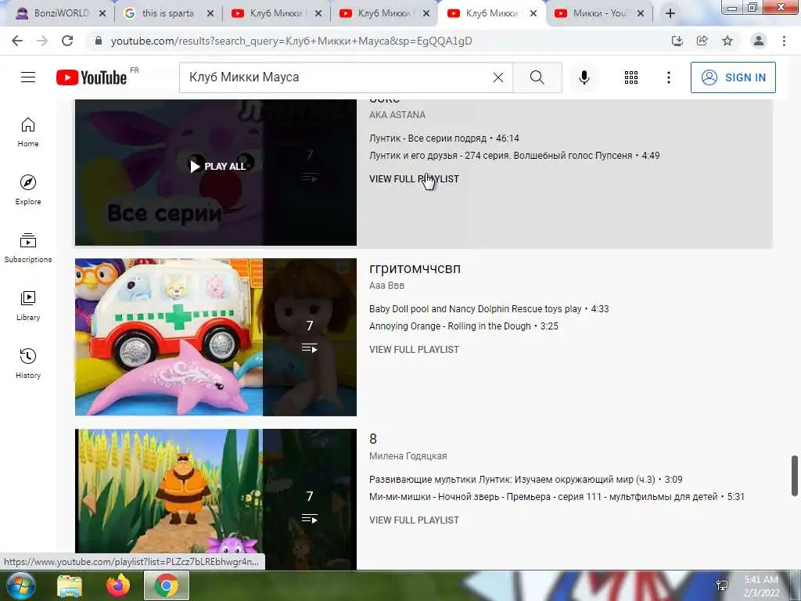Open Милена Годяцкая channel

pos(408,456)
